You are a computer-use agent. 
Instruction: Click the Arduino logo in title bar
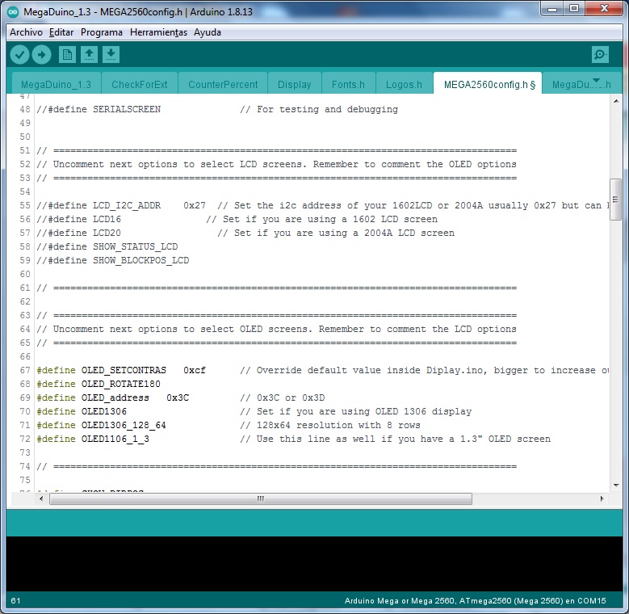tap(13, 10)
